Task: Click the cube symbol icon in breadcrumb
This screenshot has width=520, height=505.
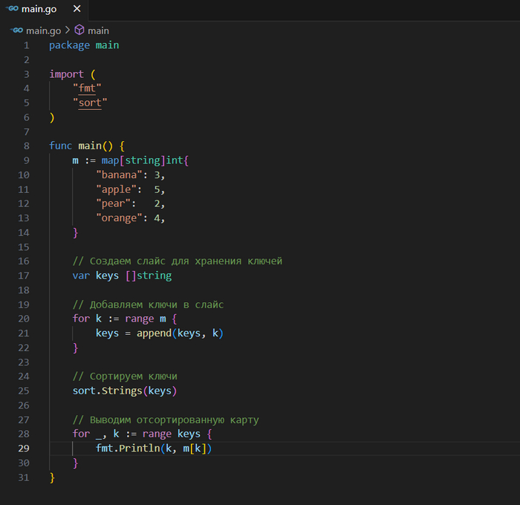Action: pos(79,30)
